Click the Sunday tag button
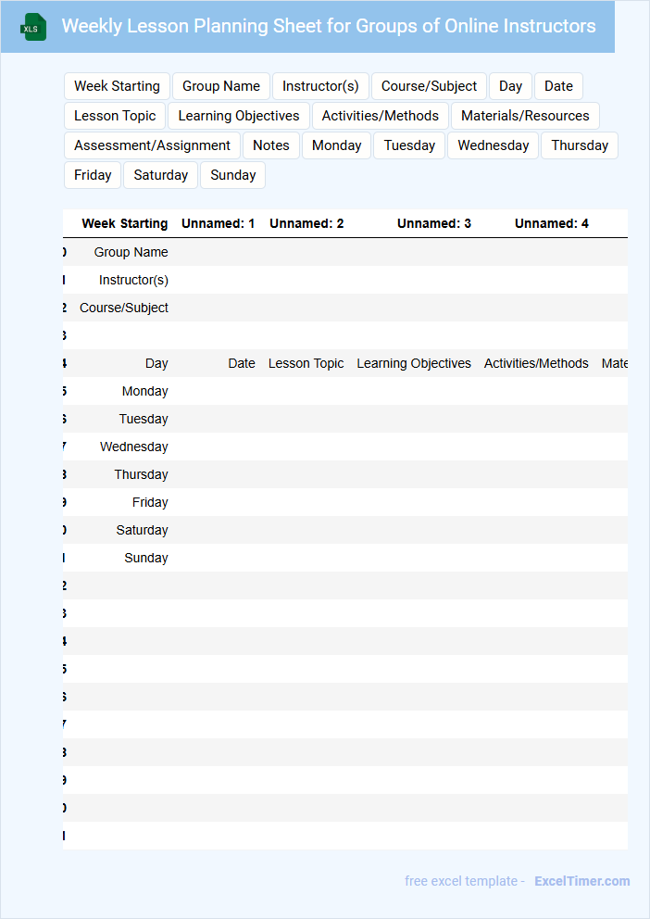The height and width of the screenshot is (919, 650). click(233, 175)
